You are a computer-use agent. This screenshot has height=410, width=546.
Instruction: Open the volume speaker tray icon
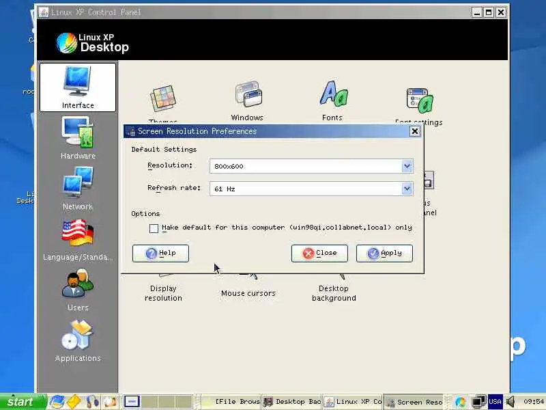coord(511,402)
